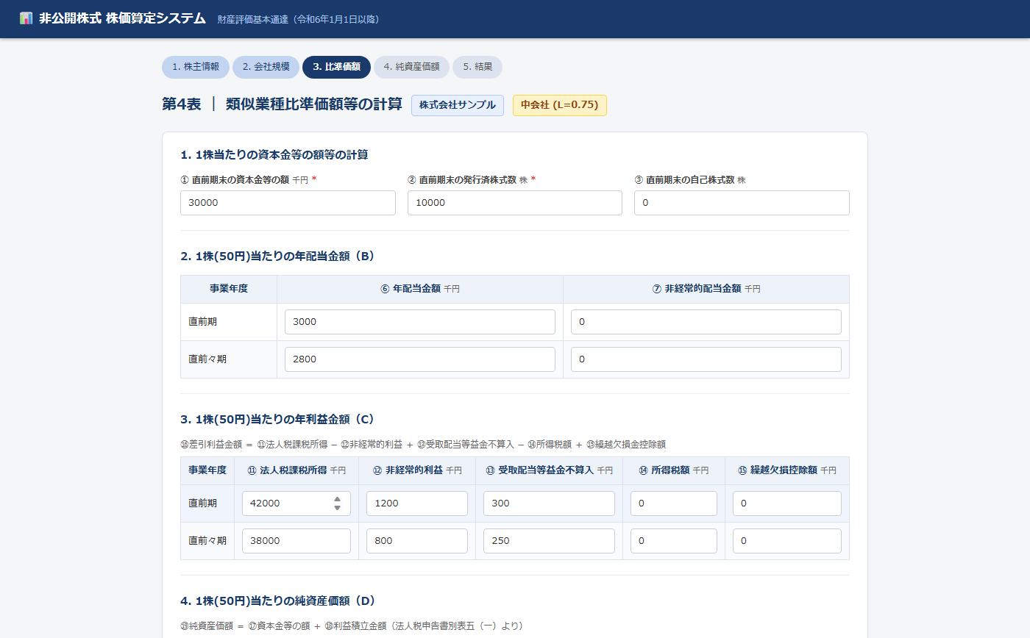Click the 直前期末の資本金等の額 input field
The image size is (1030, 638).
[x=288, y=203]
